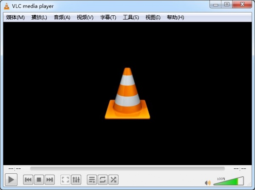
Task: Toggle fullscreen video mode
Action: point(65,180)
